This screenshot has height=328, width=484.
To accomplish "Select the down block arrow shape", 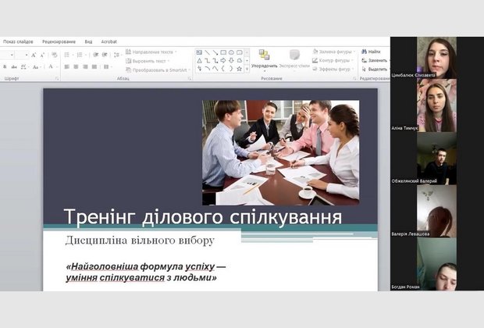I will tap(231, 61).
